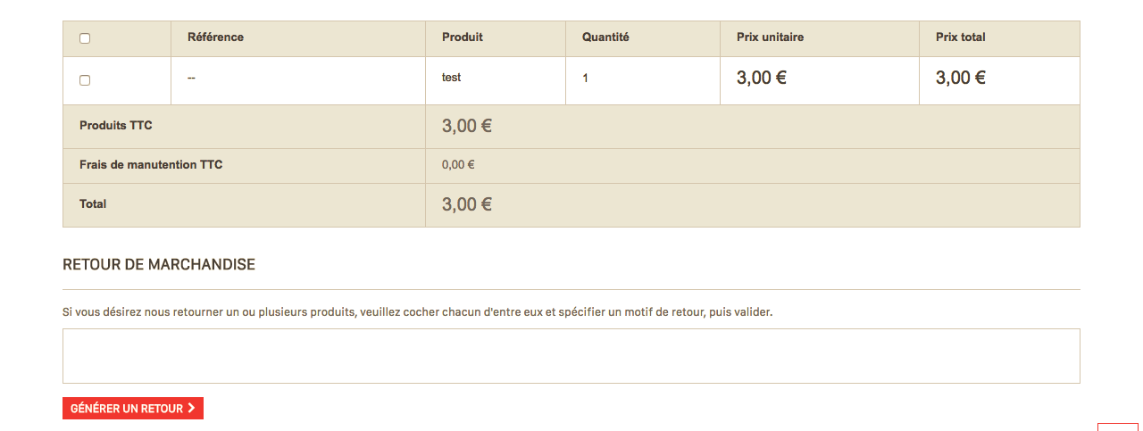Click the unit price 3,00 € in product row
The width and height of the screenshot is (1143, 431).
tap(761, 78)
